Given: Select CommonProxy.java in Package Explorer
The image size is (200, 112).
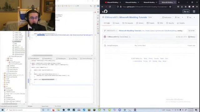Looking at the screenshot, I should tap(17, 64).
